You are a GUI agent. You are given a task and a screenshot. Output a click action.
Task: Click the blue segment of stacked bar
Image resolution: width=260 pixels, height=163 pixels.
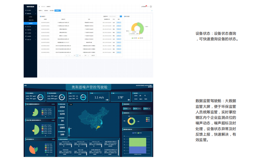(x=138, y=150)
